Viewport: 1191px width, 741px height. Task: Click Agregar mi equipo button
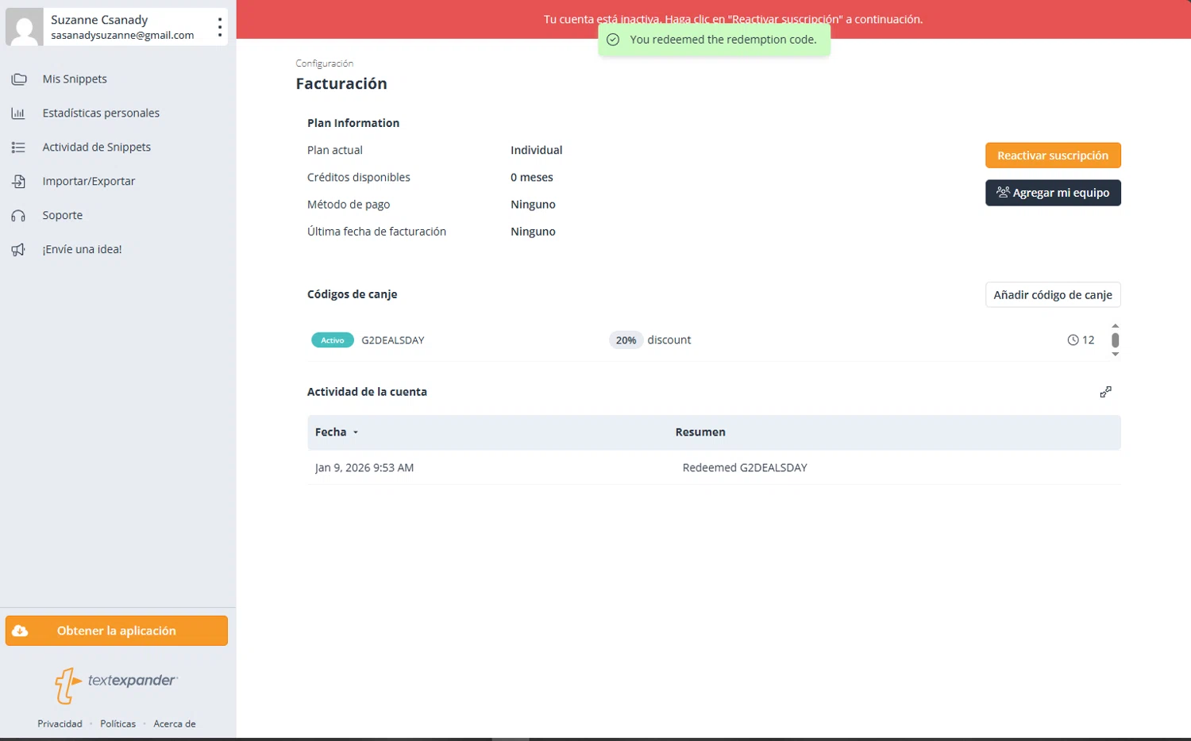1053,193
